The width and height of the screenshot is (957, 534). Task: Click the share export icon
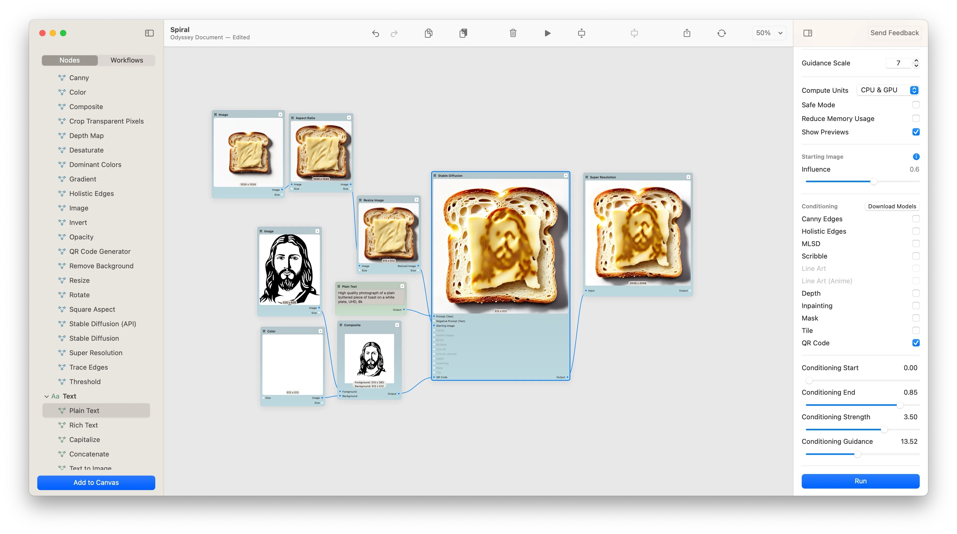tap(687, 33)
